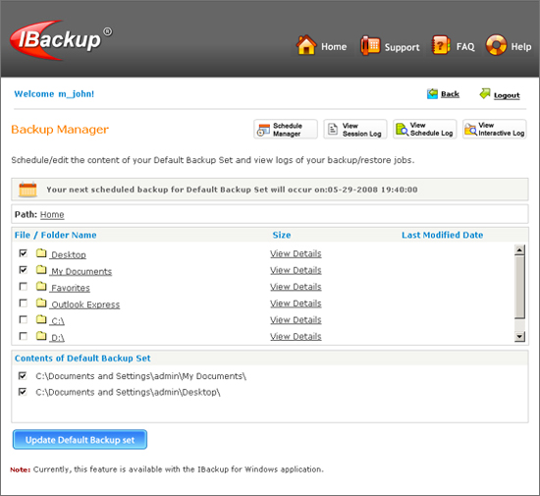Click the Support telephone icon
Viewport: 540px width, 496px height.
370,45
